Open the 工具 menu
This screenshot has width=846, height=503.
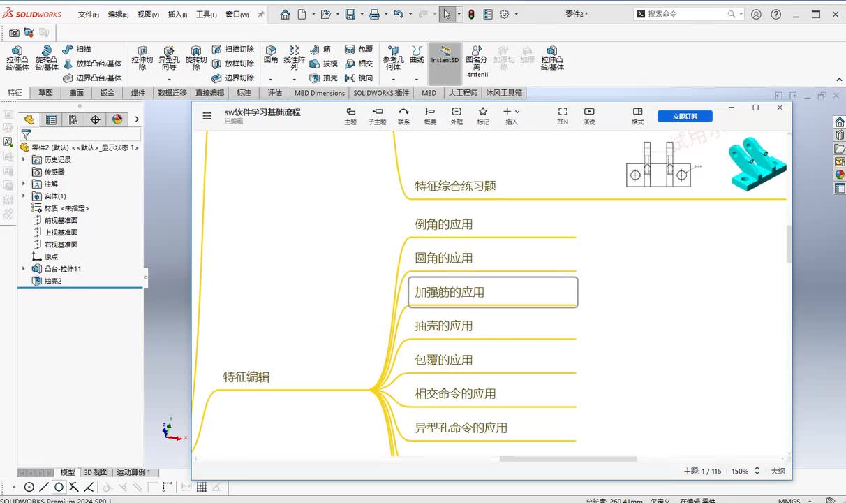(206, 15)
